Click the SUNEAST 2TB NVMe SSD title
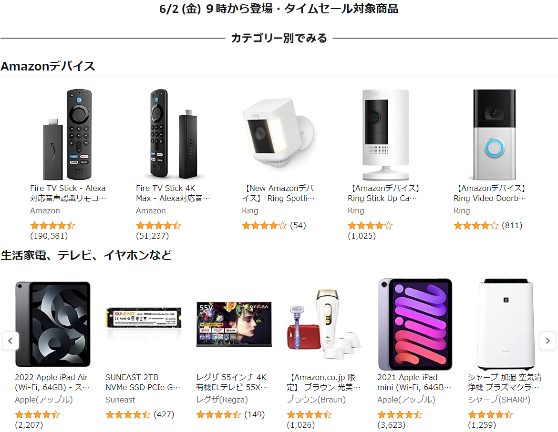 pos(143,382)
